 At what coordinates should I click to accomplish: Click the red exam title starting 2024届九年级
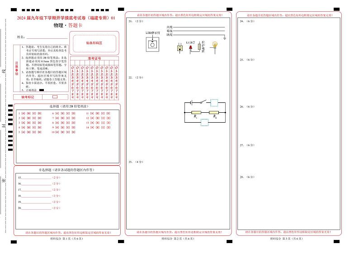click(x=66, y=18)
